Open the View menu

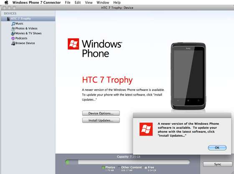pyautogui.click(x=89, y=3)
